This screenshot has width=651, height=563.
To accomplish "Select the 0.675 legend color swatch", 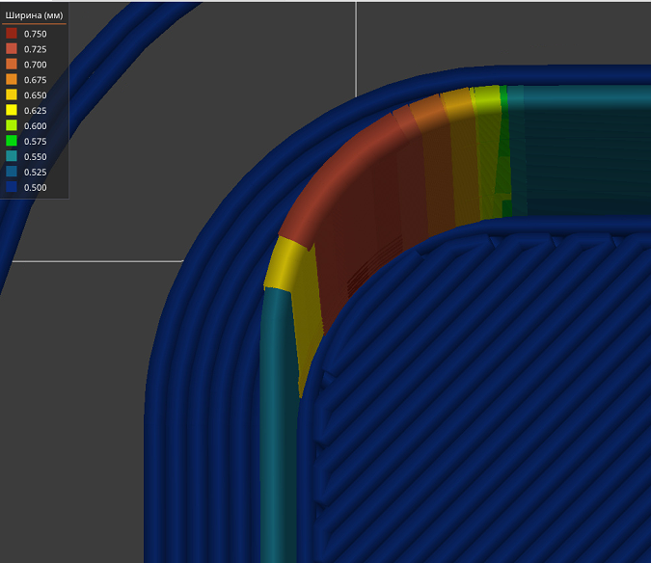I will point(12,80).
